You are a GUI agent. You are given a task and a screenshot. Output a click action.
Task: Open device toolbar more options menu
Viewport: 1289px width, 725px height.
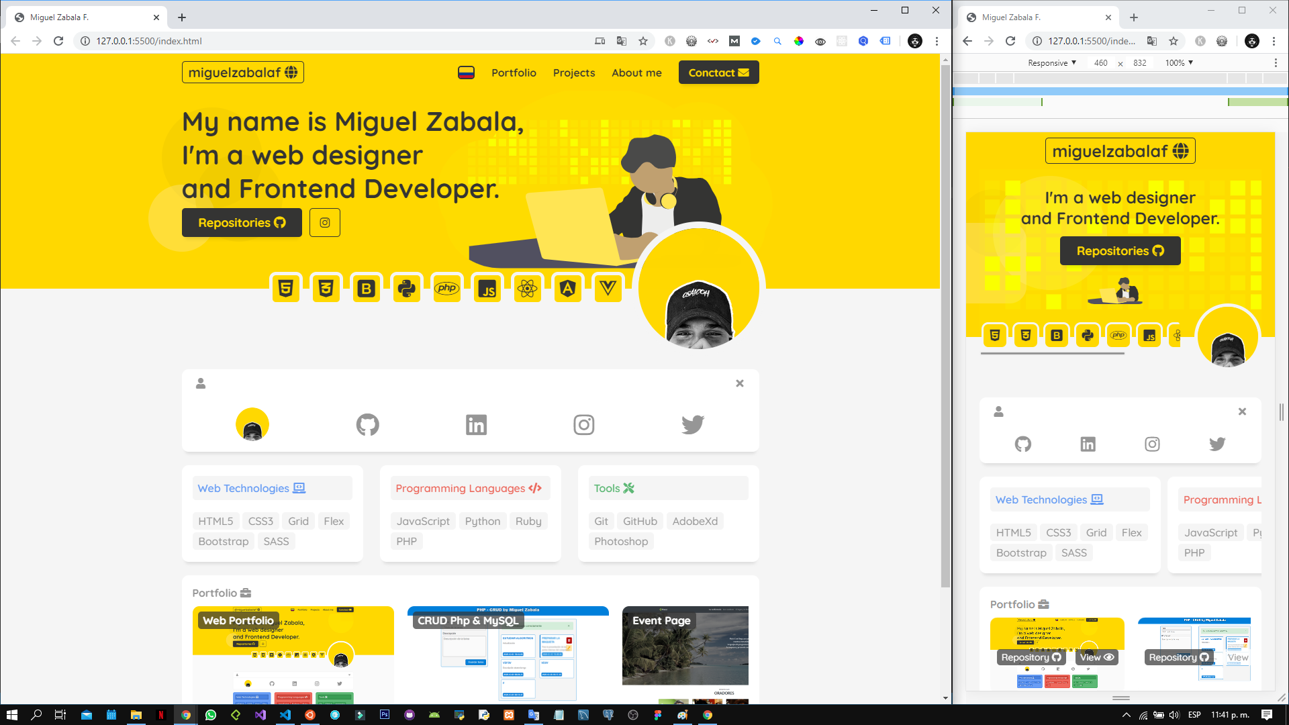[x=1276, y=63]
